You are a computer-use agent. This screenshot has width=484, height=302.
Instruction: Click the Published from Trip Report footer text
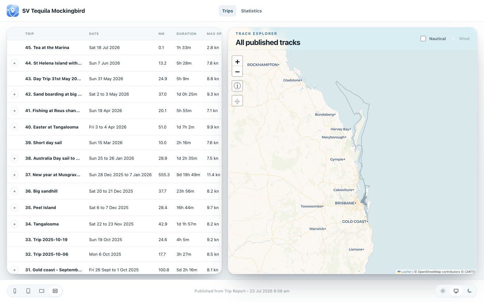[x=242, y=291]
